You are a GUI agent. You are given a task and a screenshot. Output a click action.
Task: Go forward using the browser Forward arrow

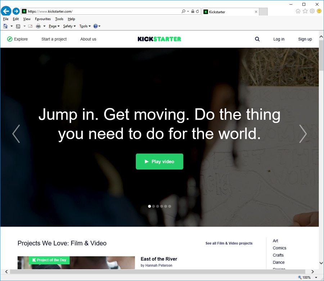pos(16,11)
